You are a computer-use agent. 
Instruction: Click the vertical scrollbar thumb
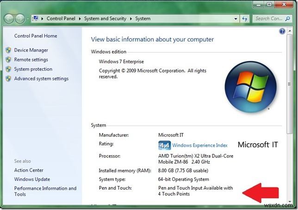click(x=290, y=84)
